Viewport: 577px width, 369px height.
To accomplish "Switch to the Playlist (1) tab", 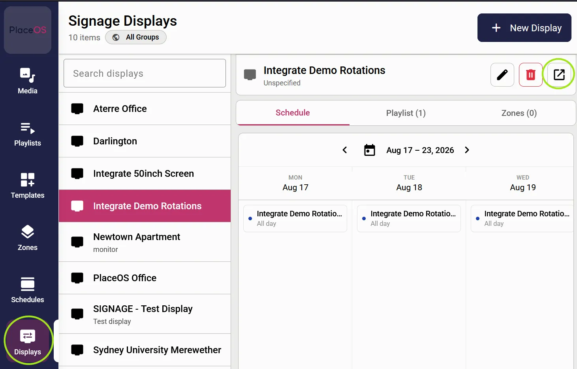I will (x=406, y=113).
